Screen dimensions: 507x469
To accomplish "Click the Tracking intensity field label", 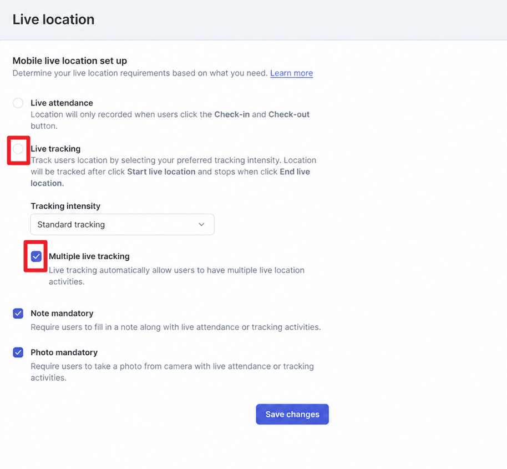I will coord(65,206).
